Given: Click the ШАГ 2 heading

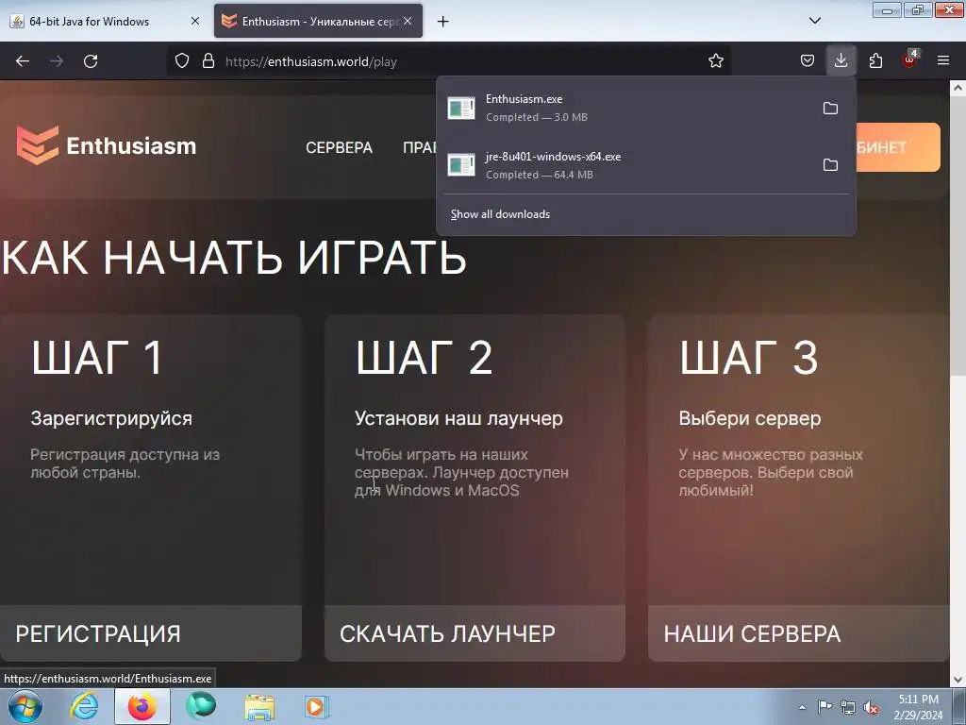Looking at the screenshot, I should [424, 358].
